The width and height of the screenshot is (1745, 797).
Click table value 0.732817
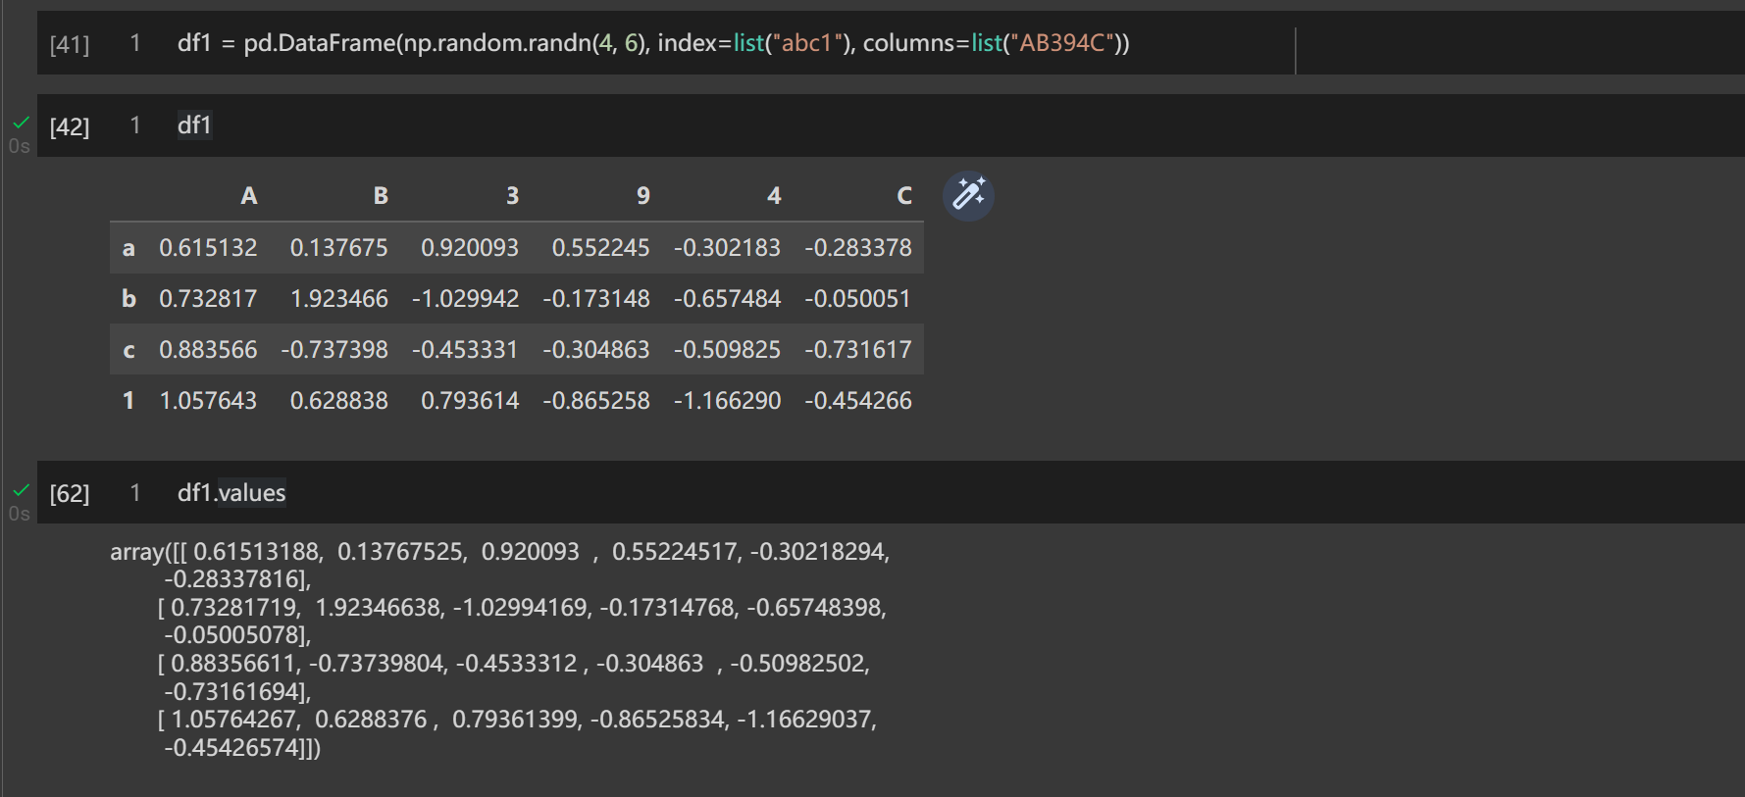(x=208, y=299)
